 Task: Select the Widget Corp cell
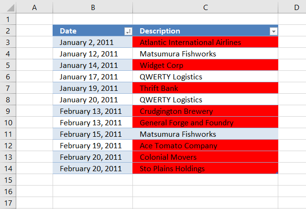(x=205, y=65)
